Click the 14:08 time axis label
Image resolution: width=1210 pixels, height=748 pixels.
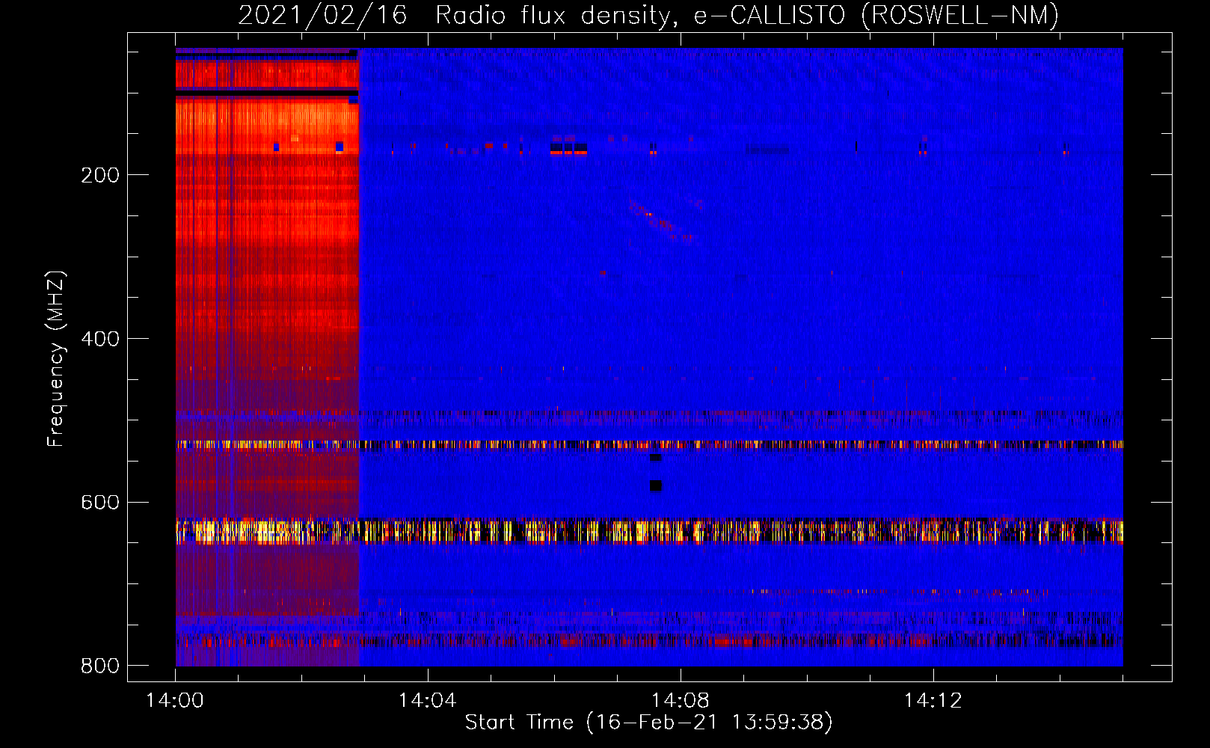[x=681, y=701]
